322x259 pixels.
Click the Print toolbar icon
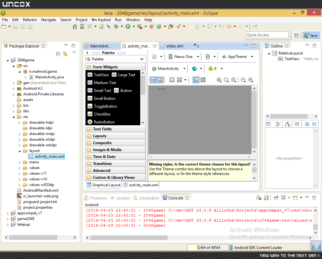click(x=30, y=26)
